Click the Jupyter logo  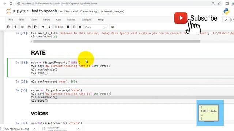pos(17,11)
